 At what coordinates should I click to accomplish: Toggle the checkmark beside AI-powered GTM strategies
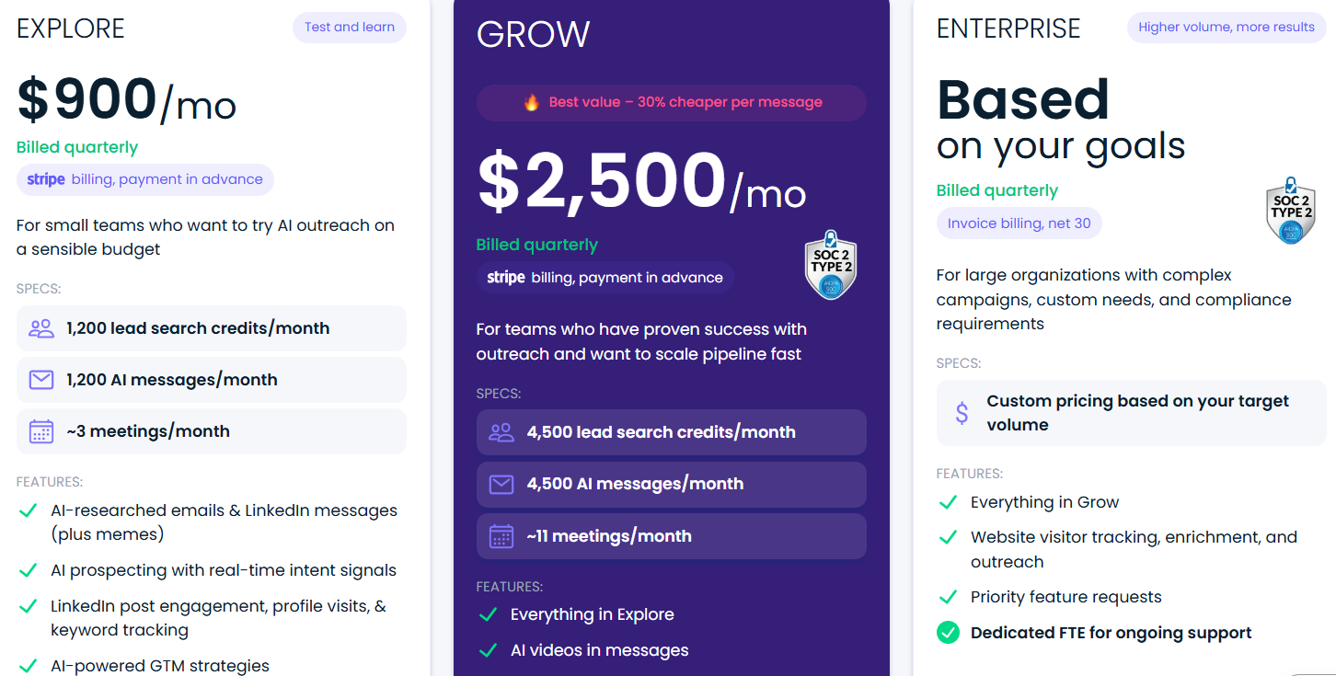tap(28, 665)
